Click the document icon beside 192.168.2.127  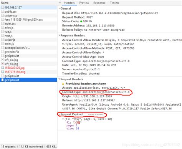(x=2, y=7)
